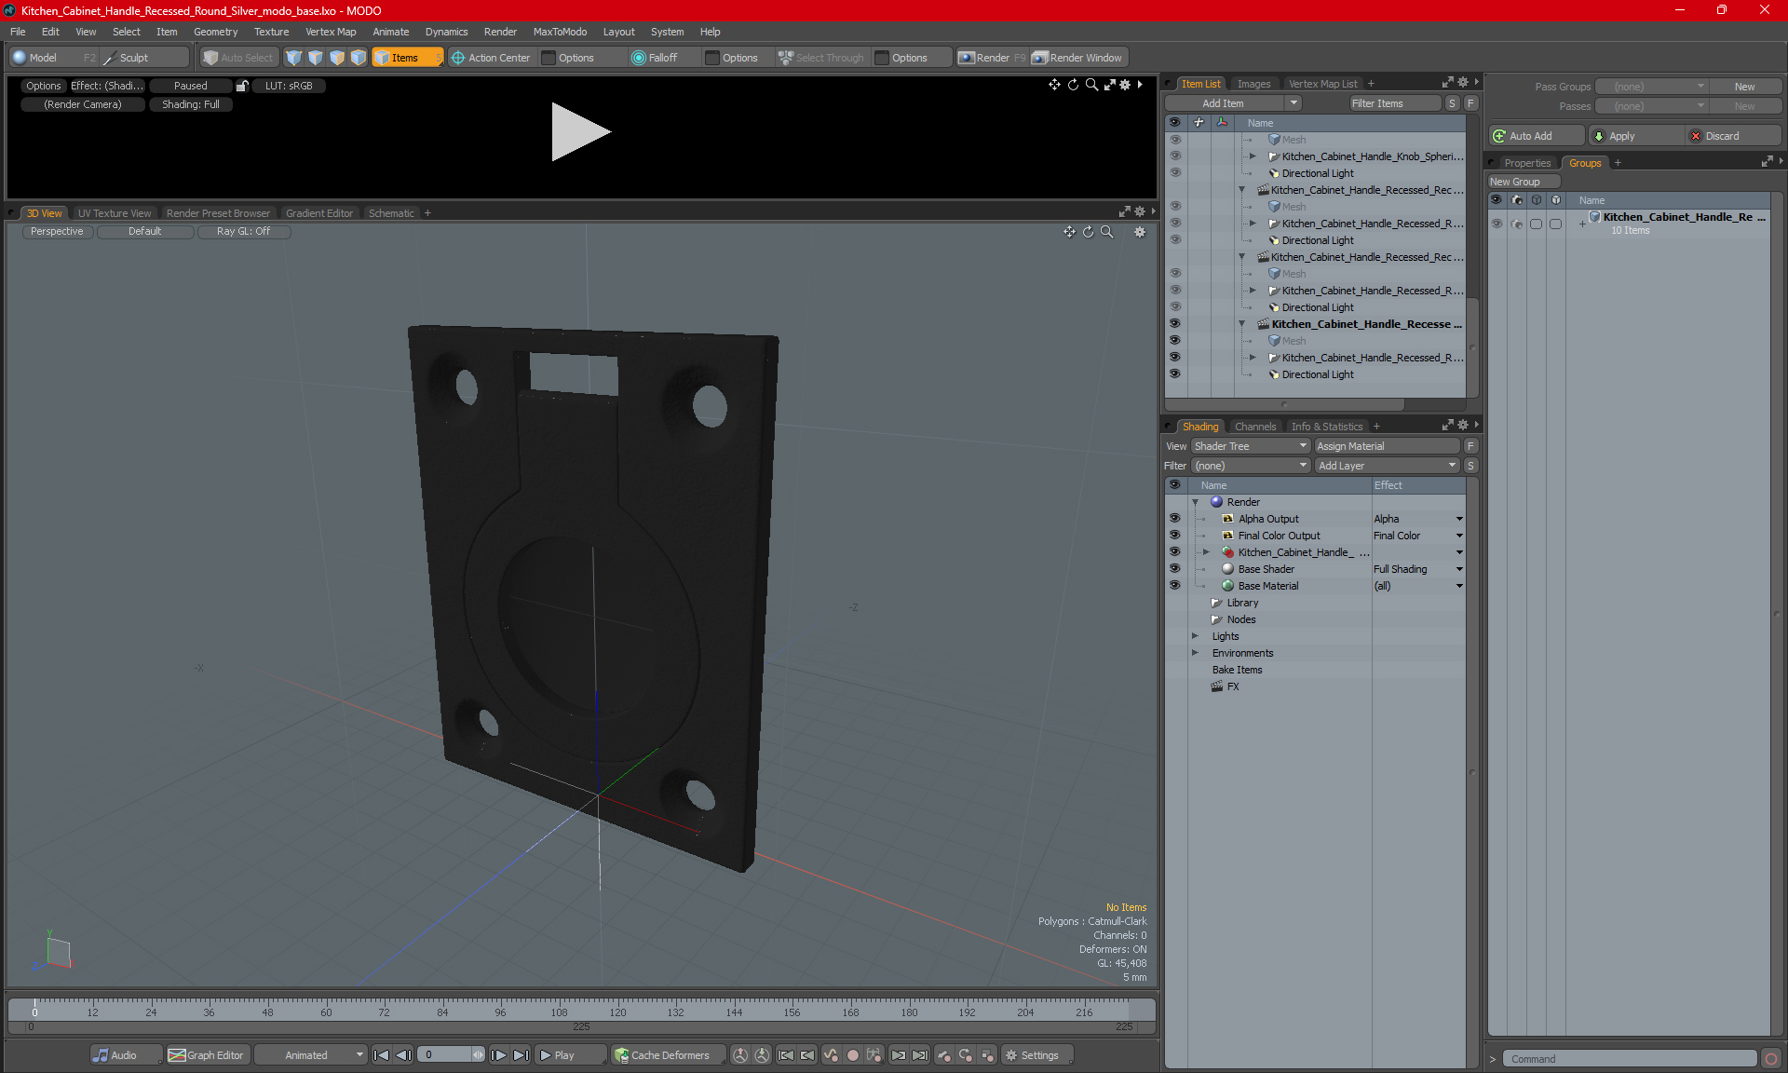
Task: Expand Environments in shader tree
Action: click(x=1195, y=653)
